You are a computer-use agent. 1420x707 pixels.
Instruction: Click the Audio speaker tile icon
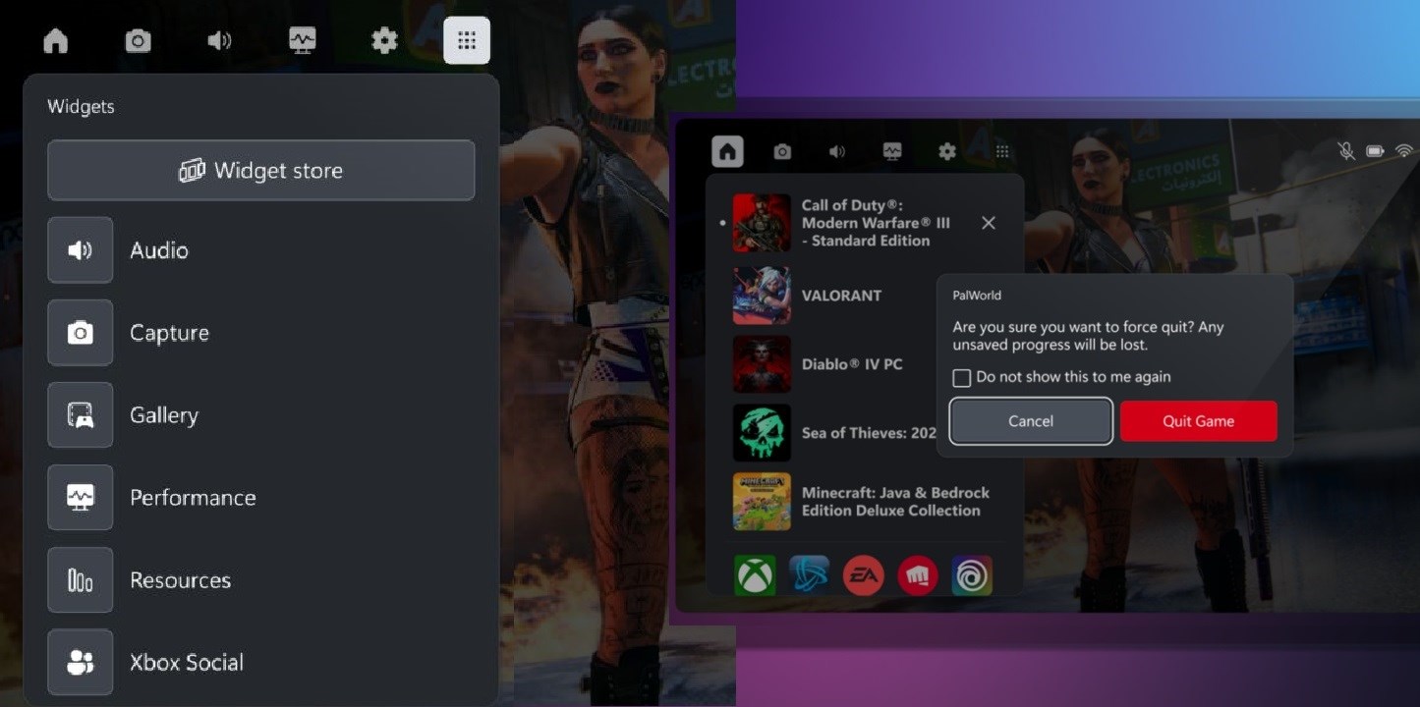81,250
